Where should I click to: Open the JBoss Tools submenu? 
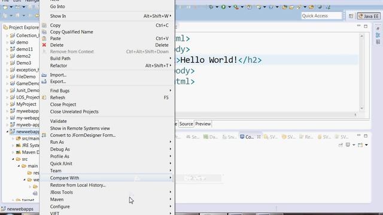[x=107, y=192]
